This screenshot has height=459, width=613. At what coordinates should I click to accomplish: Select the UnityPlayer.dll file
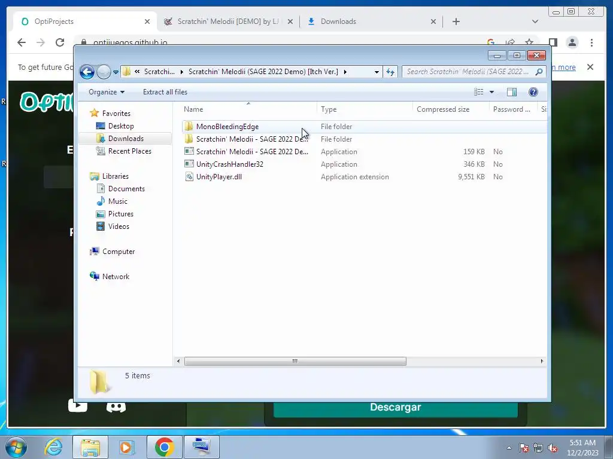(x=363, y=177)
